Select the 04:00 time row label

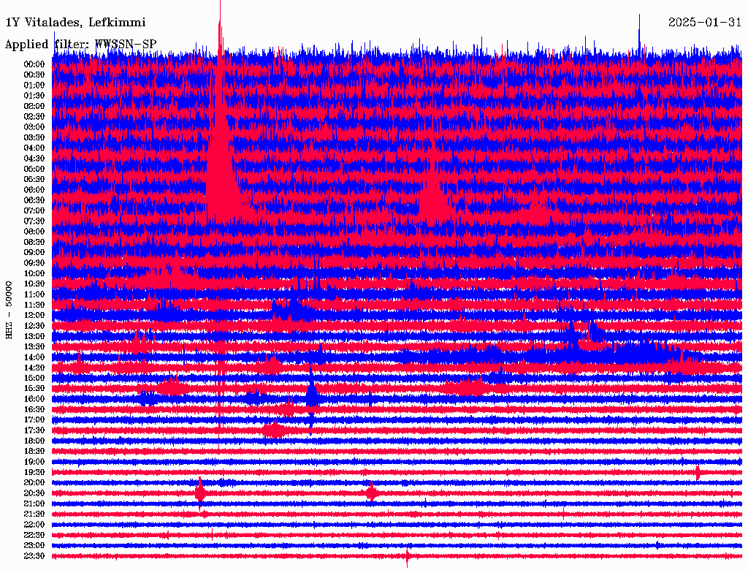click(x=34, y=148)
